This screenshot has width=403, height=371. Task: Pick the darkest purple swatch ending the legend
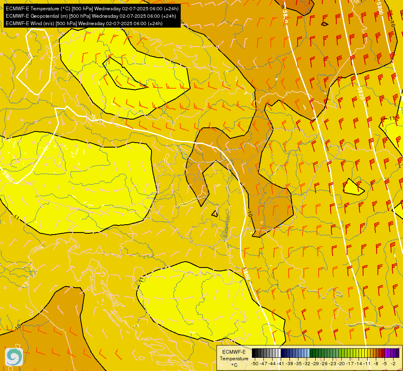click(x=398, y=353)
